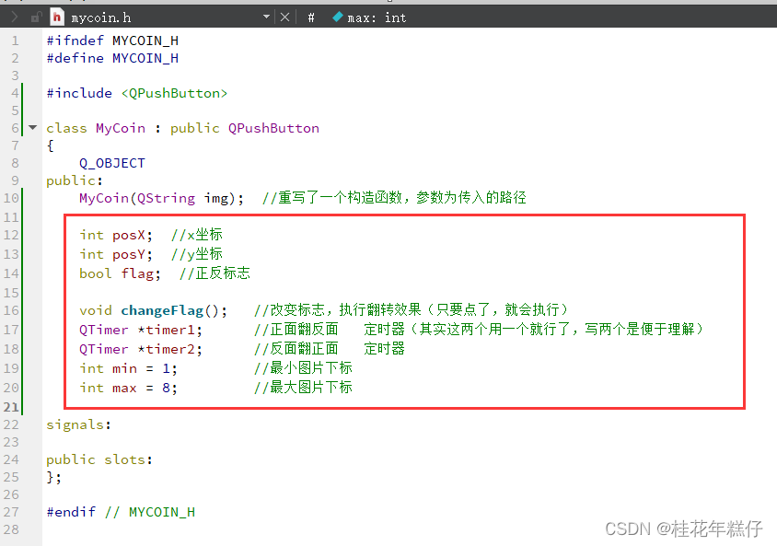The height and width of the screenshot is (546, 777).
Task: Click the MyCoin constructor declaration
Action: (161, 198)
